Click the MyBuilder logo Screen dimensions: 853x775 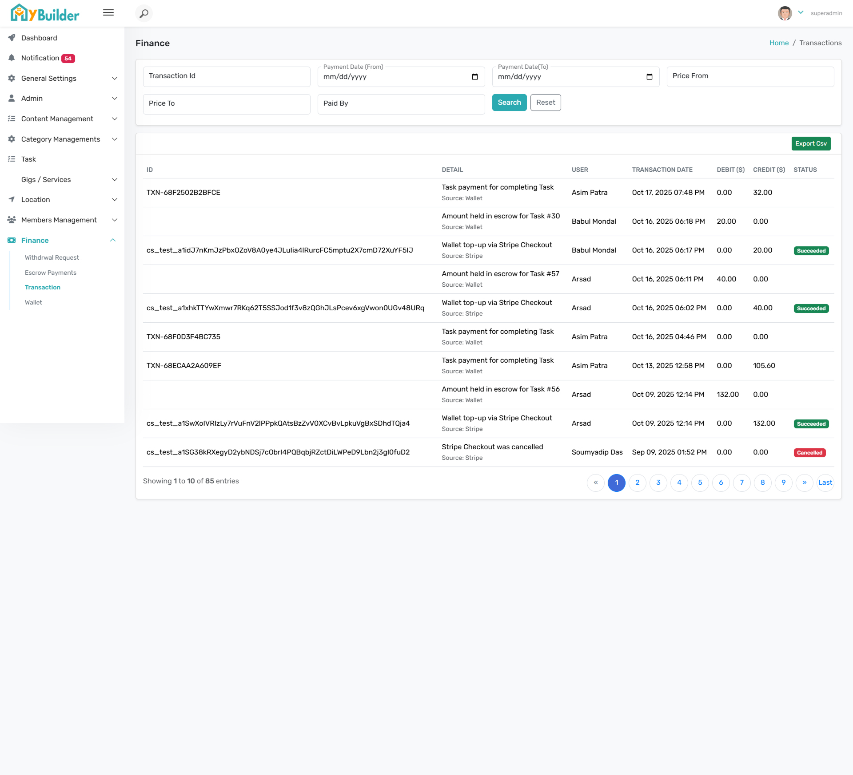click(45, 13)
